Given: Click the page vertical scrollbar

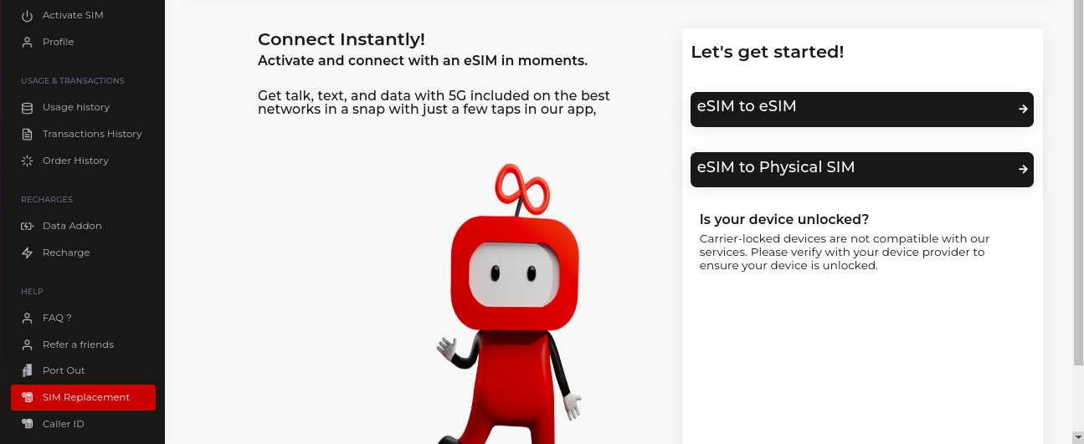Looking at the screenshot, I should click(x=1078, y=182).
